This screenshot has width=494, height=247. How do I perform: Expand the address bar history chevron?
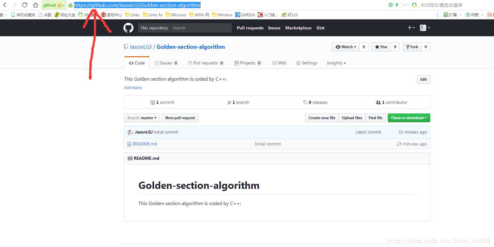[405, 5]
